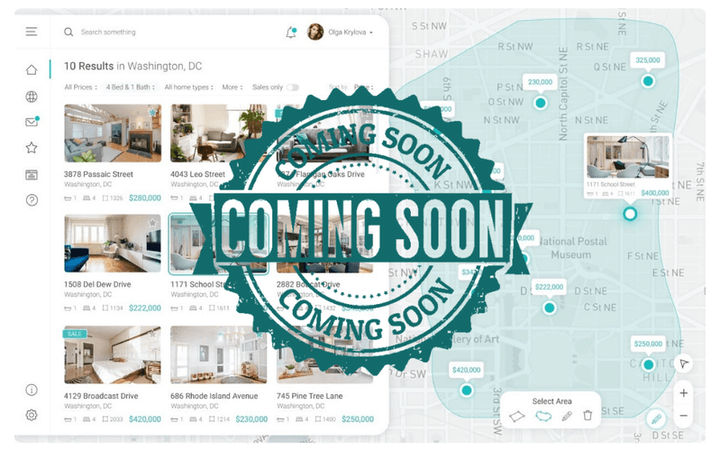Click the search magnifier icon
The height and width of the screenshot is (451, 720).
point(68,32)
